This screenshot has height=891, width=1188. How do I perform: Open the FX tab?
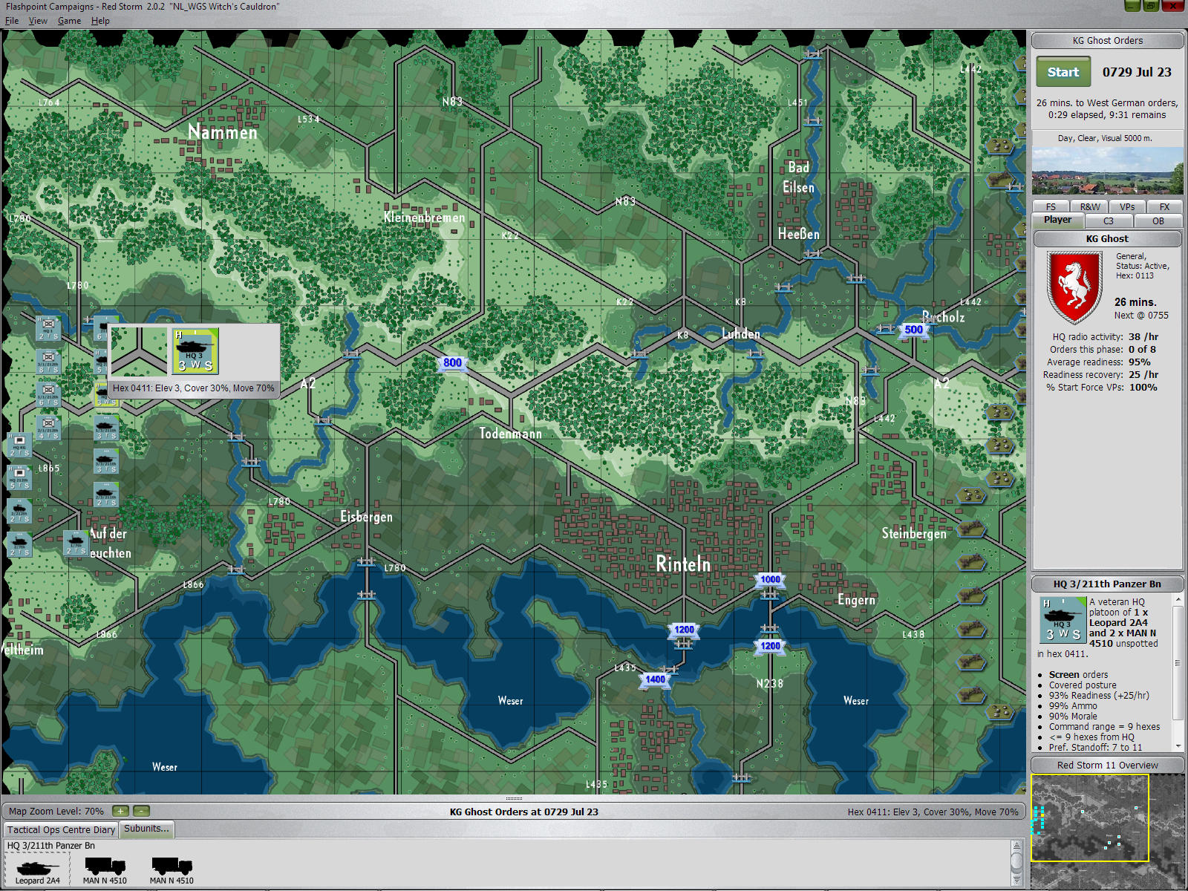[x=1164, y=207]
